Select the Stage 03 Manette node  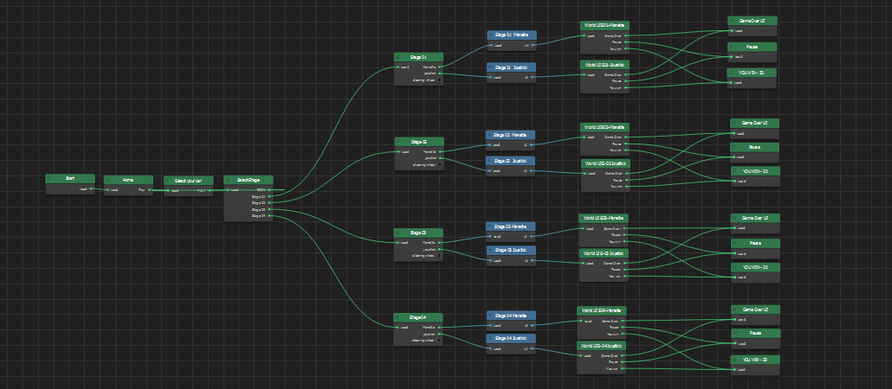click(511, 226)
